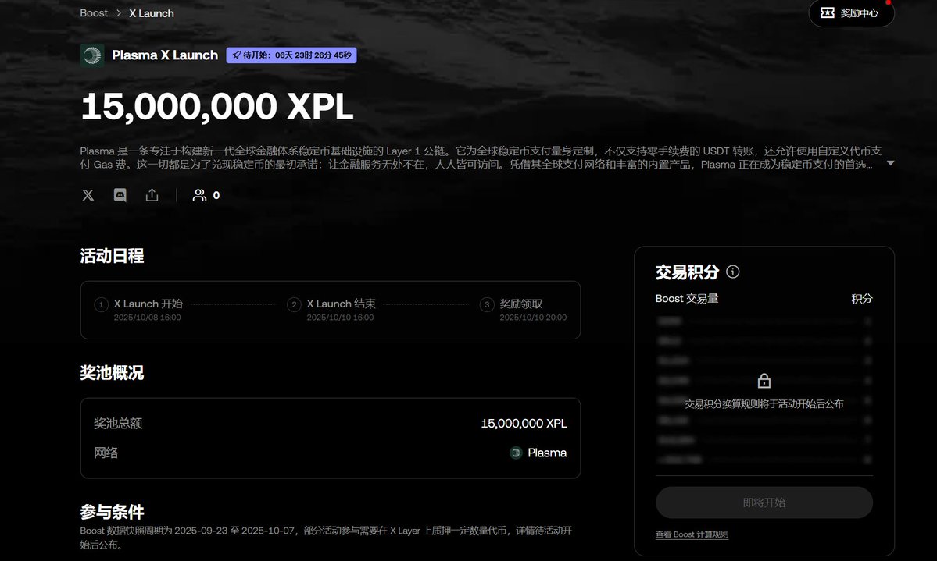Click the 交易积分换算规则将于活动开始后公布 notice
Image resolution: width=937 pixels, height=561 pixels.
[764, 404]
